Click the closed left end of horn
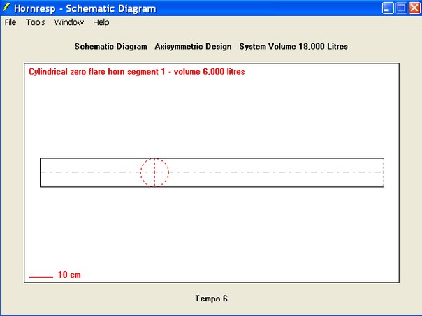 coord(40,172)
